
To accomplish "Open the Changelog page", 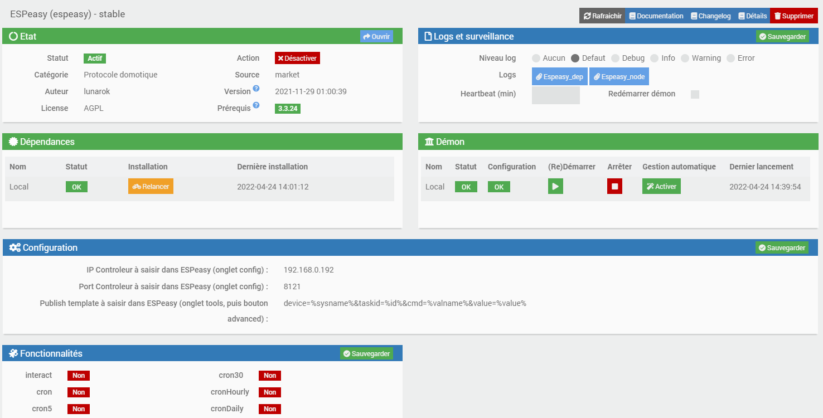I will click(711, 16).
